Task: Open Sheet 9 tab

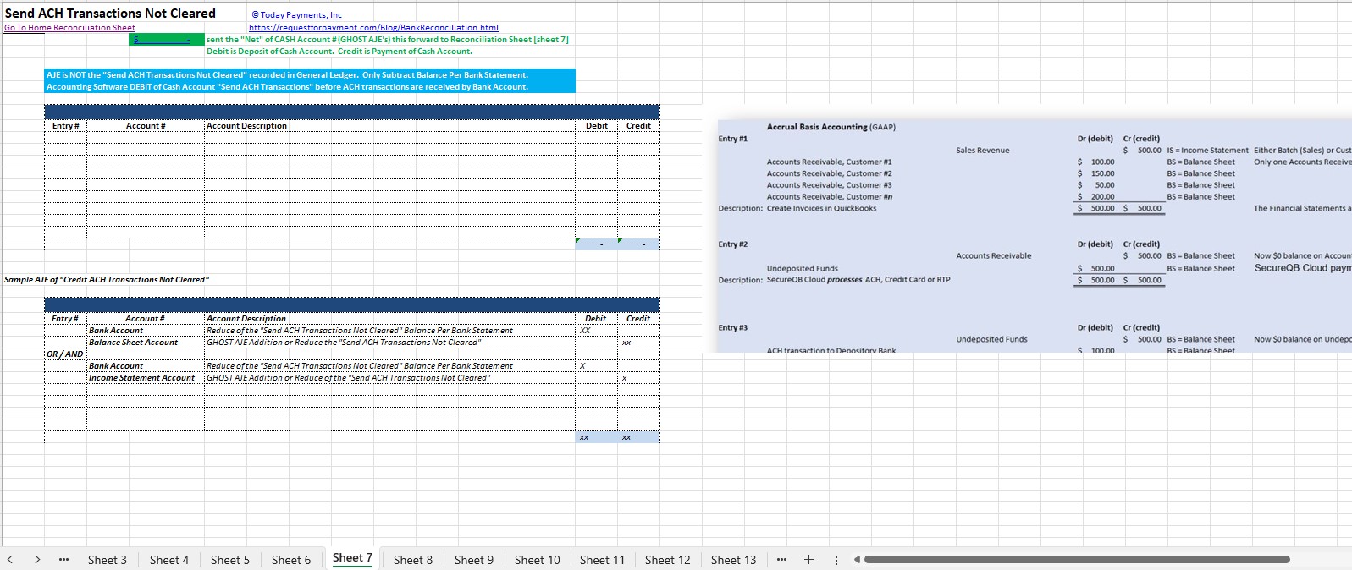Action: pos(474,560)
